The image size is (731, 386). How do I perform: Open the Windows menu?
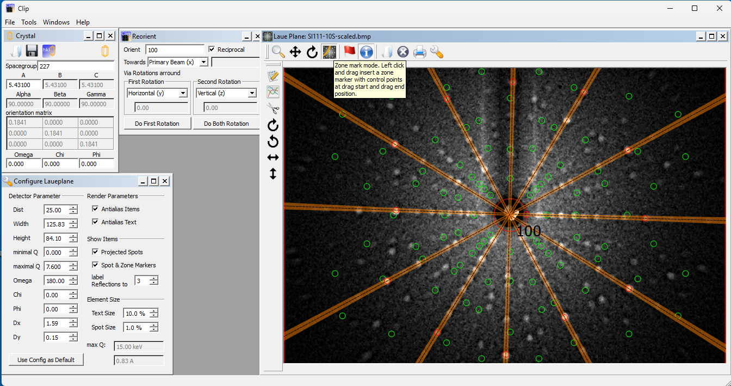pos(56,22)
